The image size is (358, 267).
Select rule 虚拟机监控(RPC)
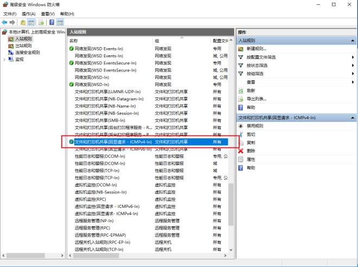click(148, 199)
